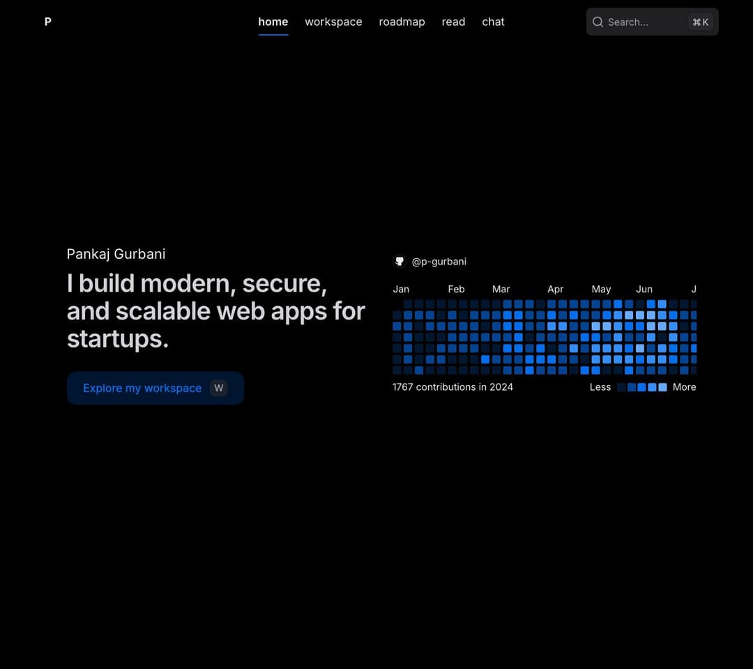Select the P logo in the top left
The width and height of the screenshot is (753, 669).
click(x=47, y=22)
